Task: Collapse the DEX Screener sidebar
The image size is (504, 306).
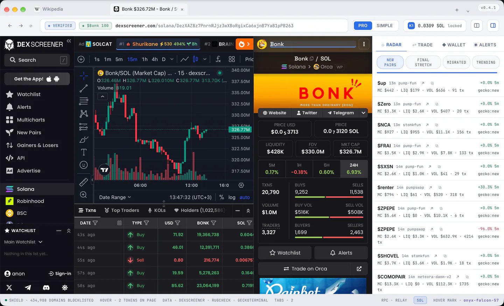Action: point(69,41)
